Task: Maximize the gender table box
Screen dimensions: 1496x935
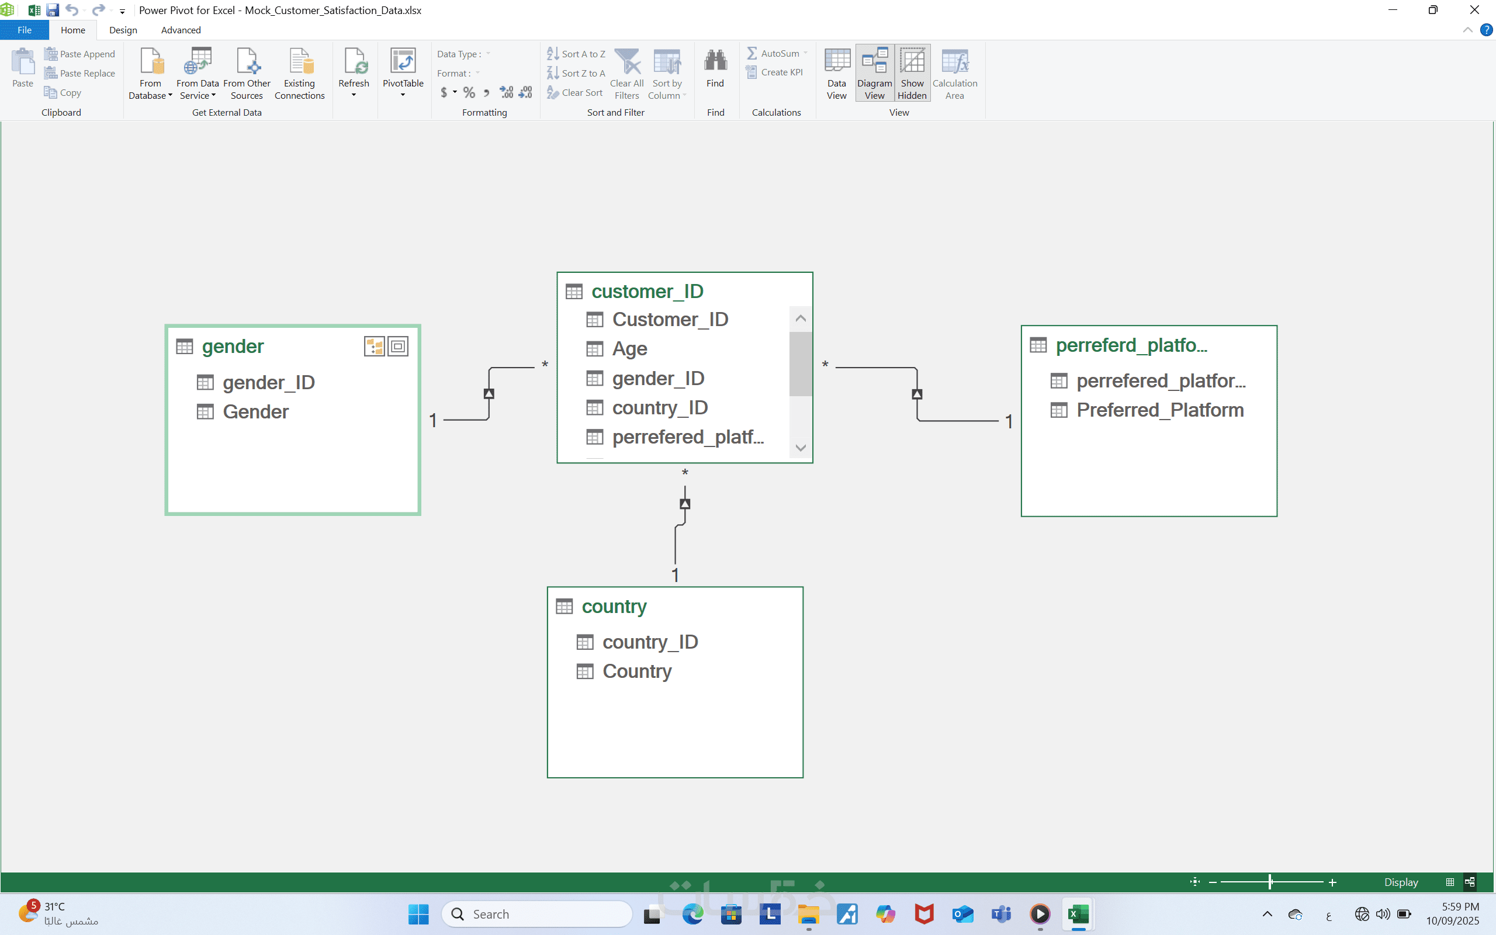Action: point(398,347)
